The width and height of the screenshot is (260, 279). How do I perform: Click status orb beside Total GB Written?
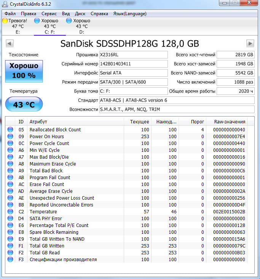[x=10, y=246]
